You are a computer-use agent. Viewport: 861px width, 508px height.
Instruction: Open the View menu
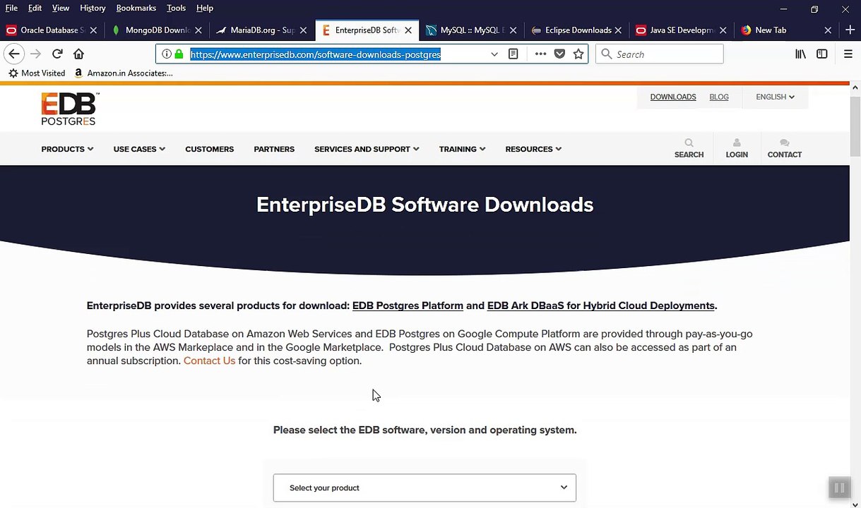(61, 8)
